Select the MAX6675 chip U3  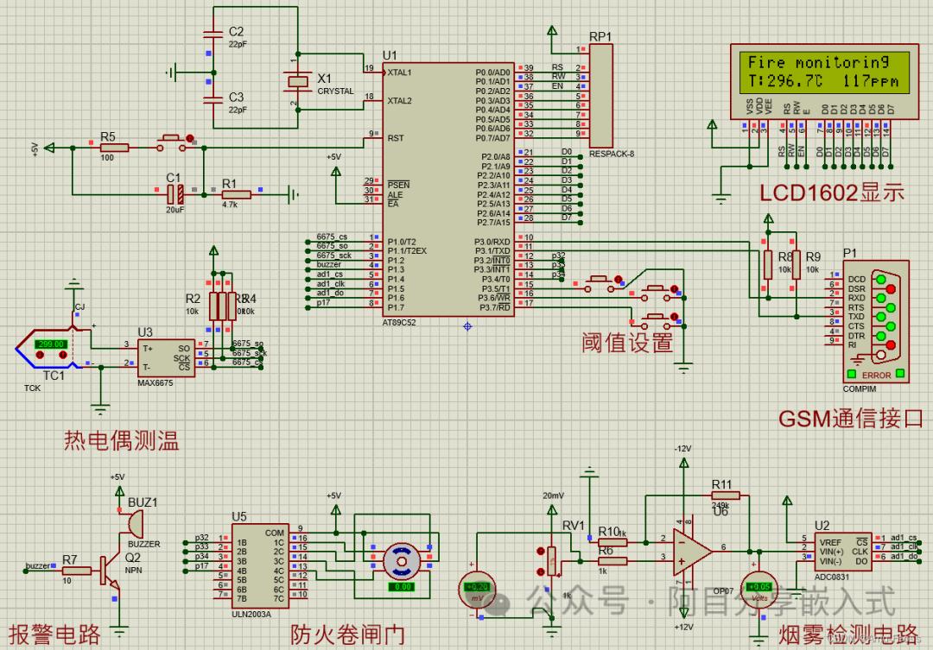(x=166, y=358)
